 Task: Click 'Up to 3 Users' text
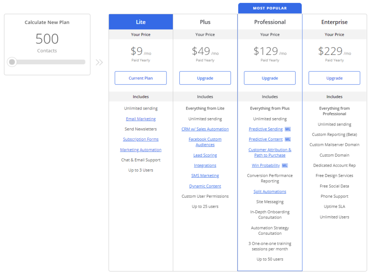[141, 170]
